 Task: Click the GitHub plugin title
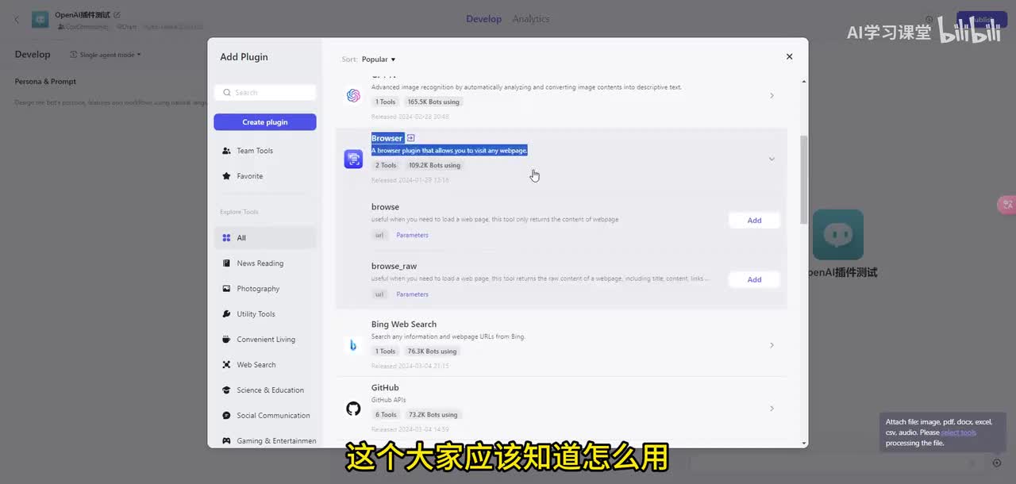coord(385,388)
